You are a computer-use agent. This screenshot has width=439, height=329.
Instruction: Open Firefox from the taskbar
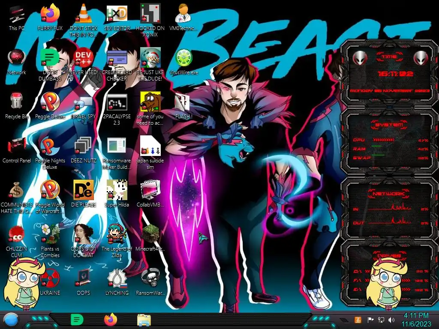(x=111, y=320)
